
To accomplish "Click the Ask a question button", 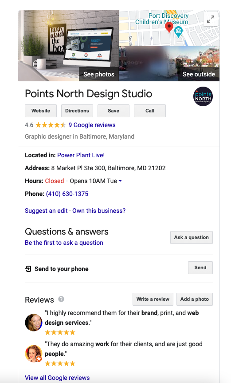I will [192, 237].
